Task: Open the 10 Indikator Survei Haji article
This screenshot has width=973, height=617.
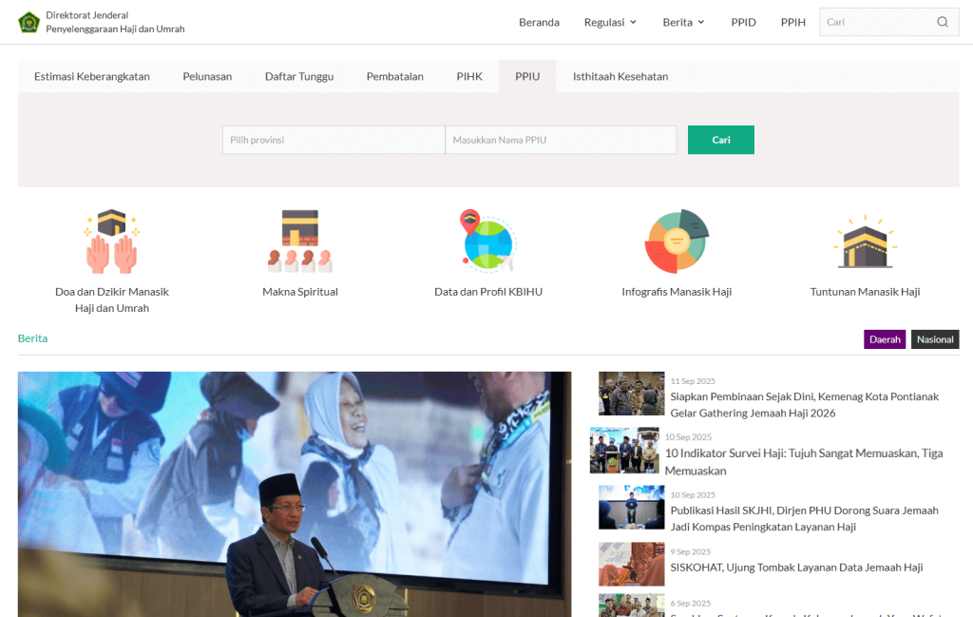Action: point(803,461)
